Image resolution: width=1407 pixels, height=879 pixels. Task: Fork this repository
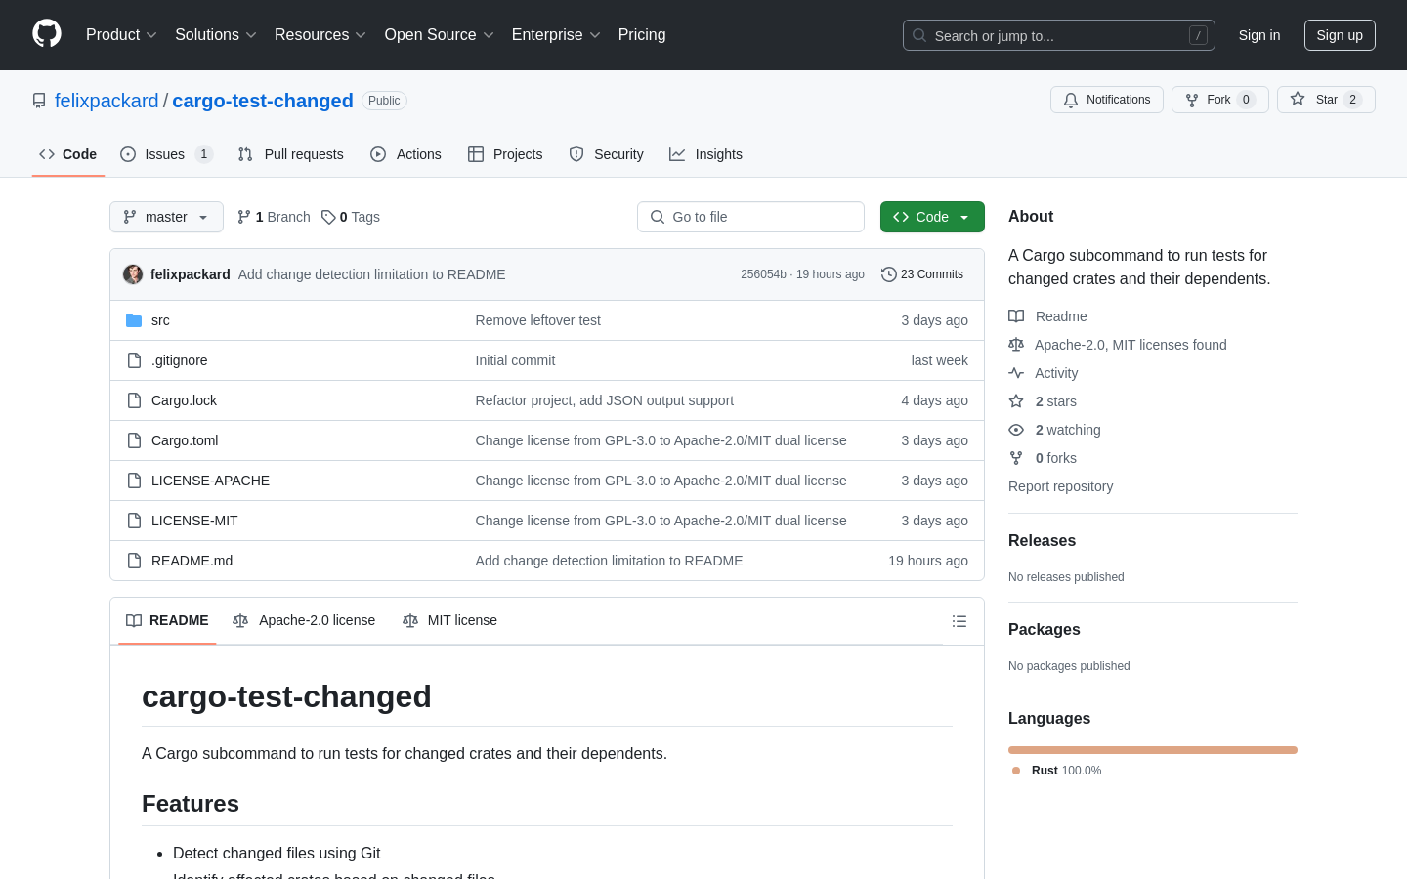point(1220,100)
